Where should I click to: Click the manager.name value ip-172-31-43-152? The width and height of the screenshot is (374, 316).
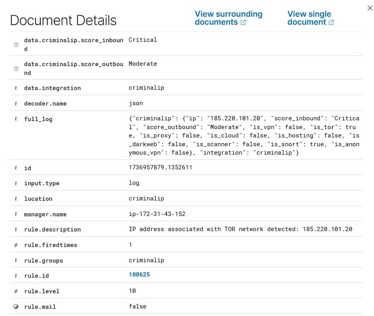point(157,214)
